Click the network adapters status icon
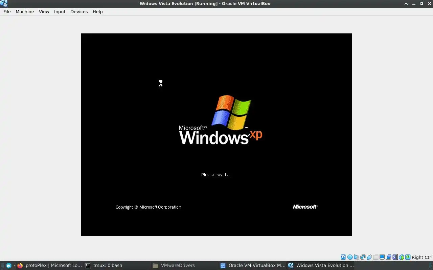 [363, 257]
